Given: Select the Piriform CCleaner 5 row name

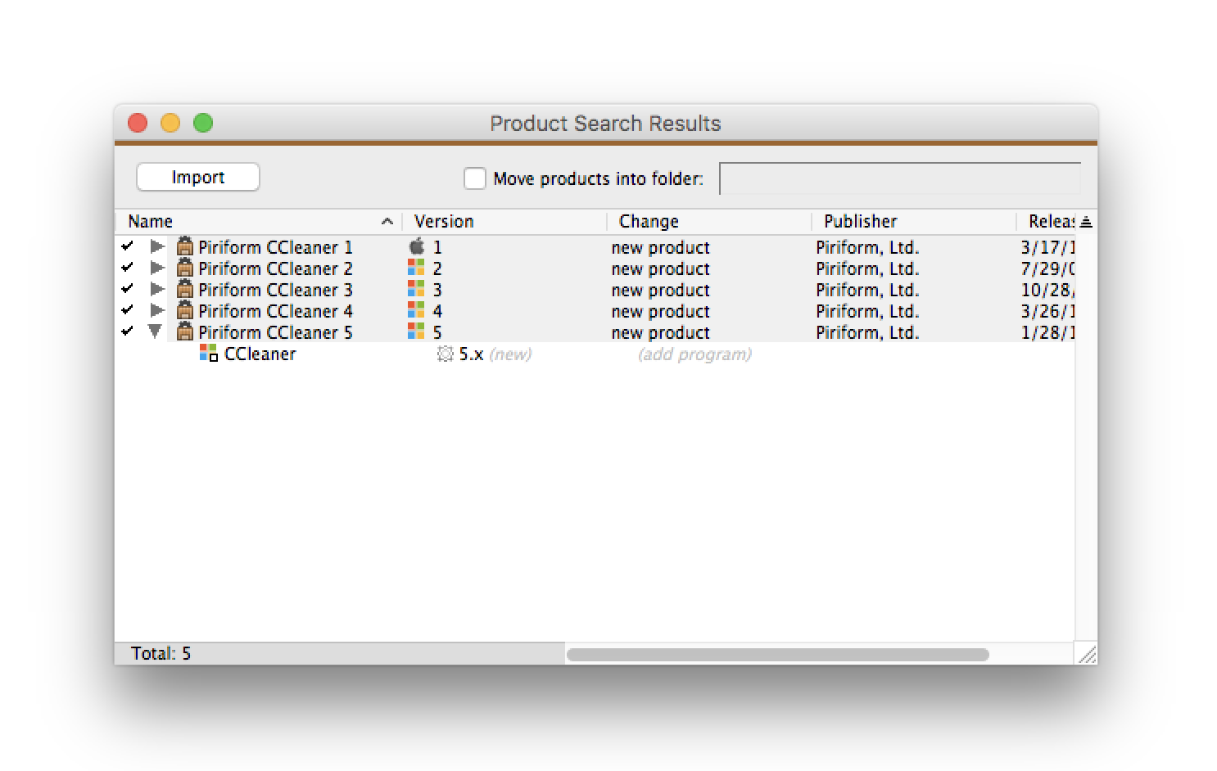Looking at the screenshot, I should point(275,332).
